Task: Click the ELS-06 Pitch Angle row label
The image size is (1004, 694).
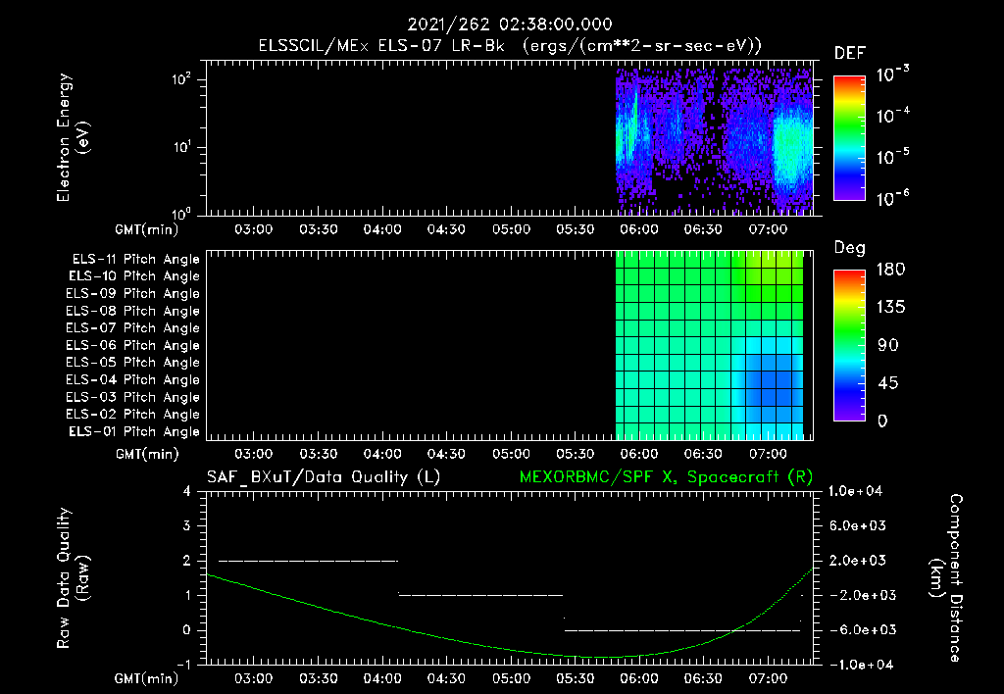Action: (x=132, y=346)
